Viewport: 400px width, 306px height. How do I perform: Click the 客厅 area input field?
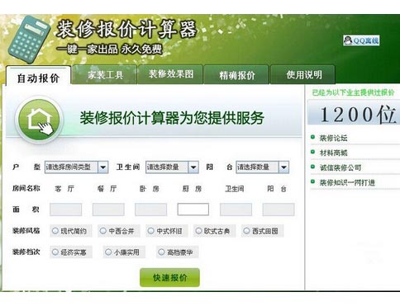point(65,209)
